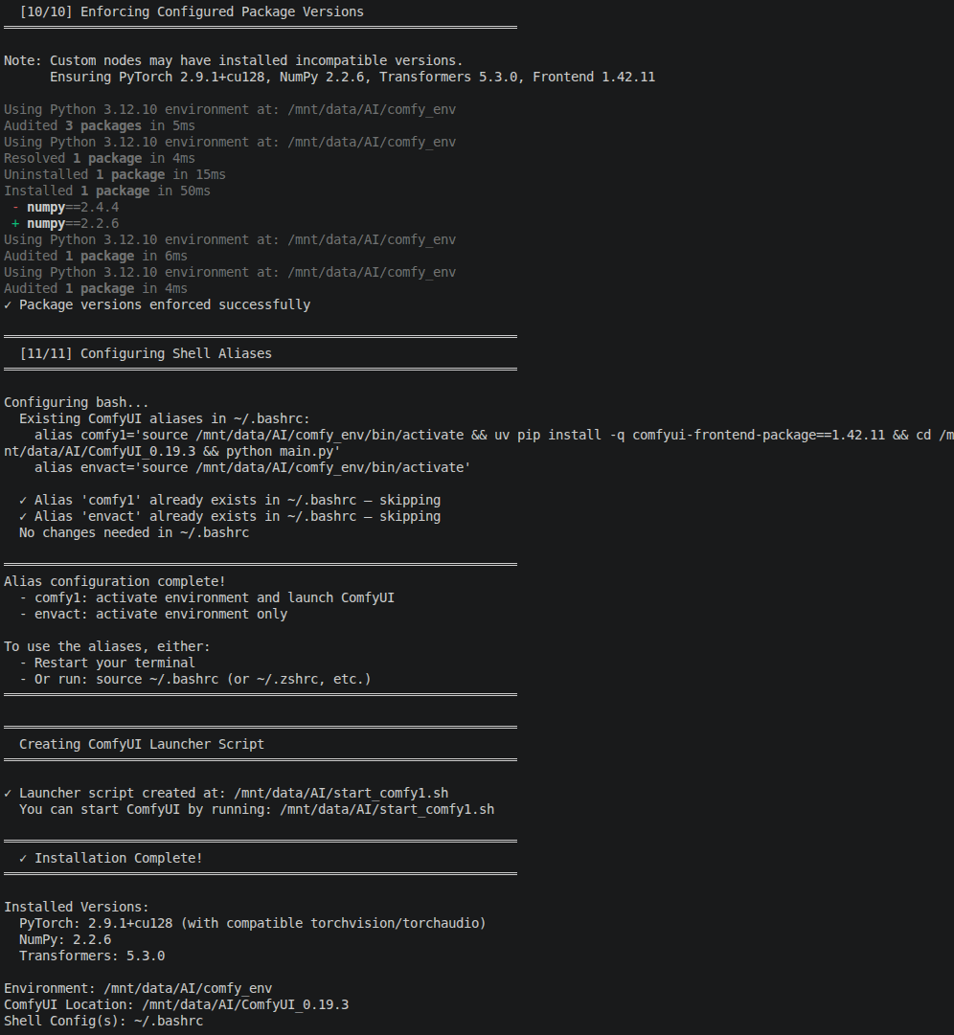Image resolution: width=954 pixels, height=1035 pixels.
Task: Click the green plus before numpy==2.2.6
Action: pyautogui.click(x=15, y=224)
